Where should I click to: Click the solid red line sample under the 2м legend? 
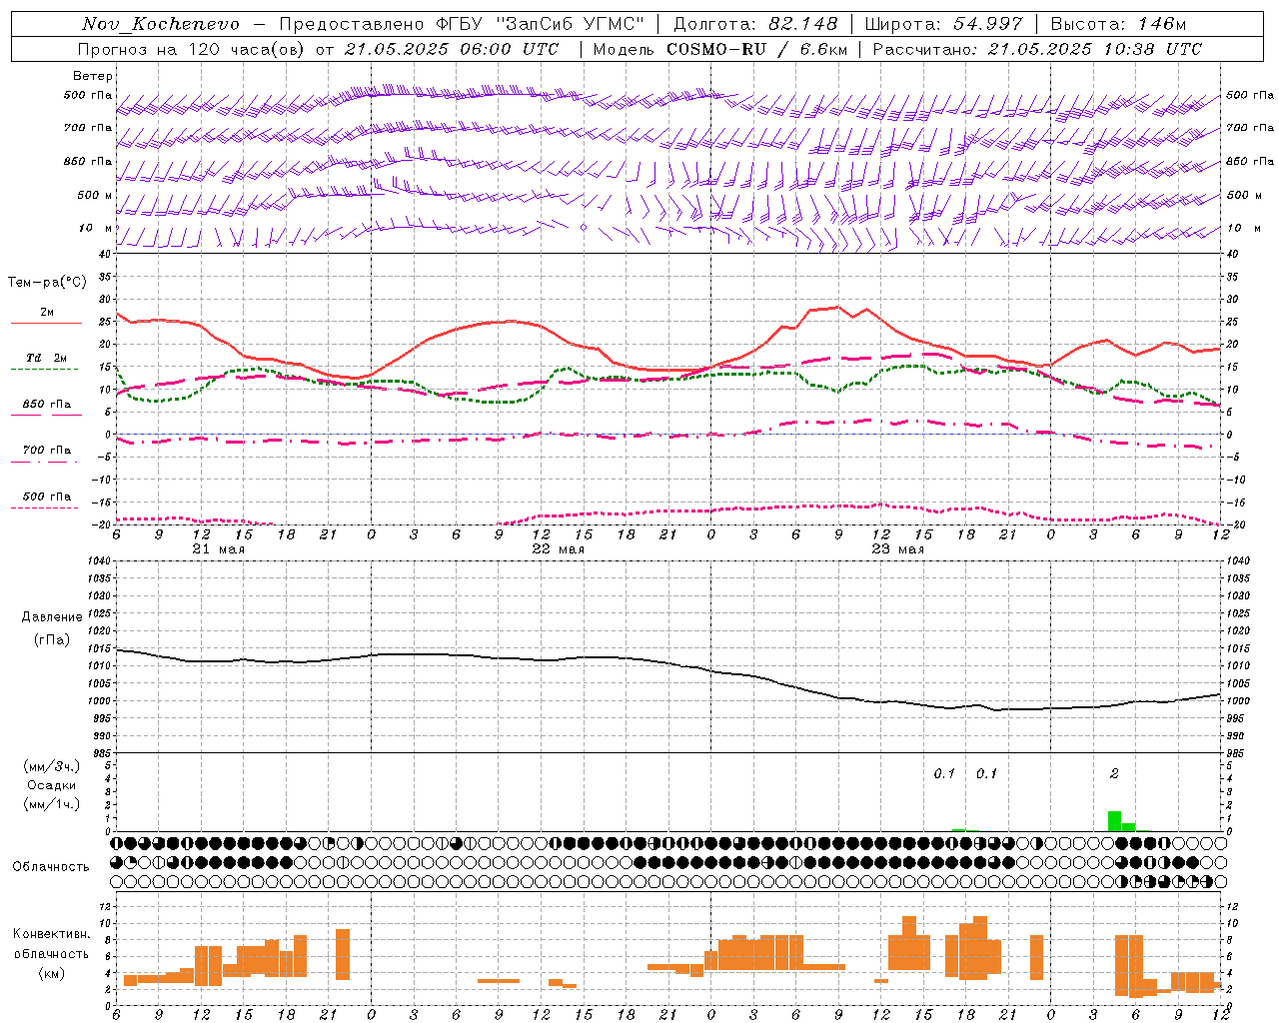point(46,323)
